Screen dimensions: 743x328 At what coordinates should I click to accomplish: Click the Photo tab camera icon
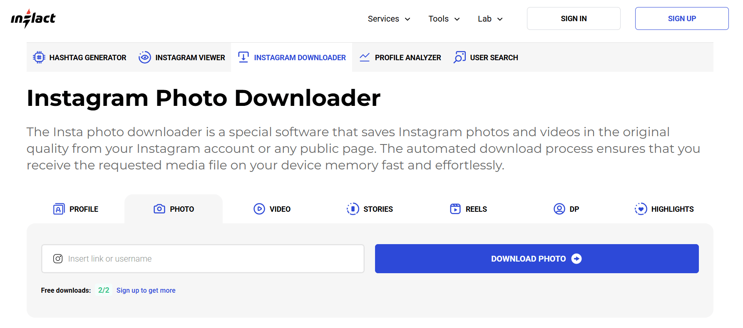(x=159, y=209)
